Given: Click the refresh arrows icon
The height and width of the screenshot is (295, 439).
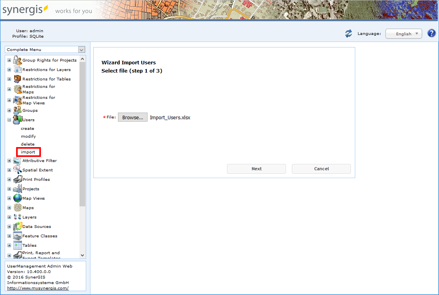Looking at the screenshot, I should [348, 34].
